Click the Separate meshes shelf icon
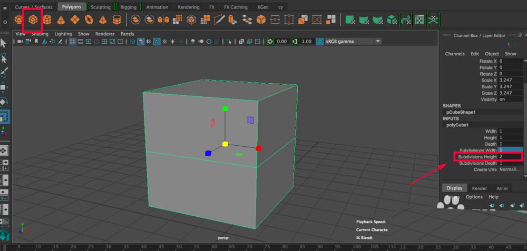This screenshot has width=527, height=251. 149,20
